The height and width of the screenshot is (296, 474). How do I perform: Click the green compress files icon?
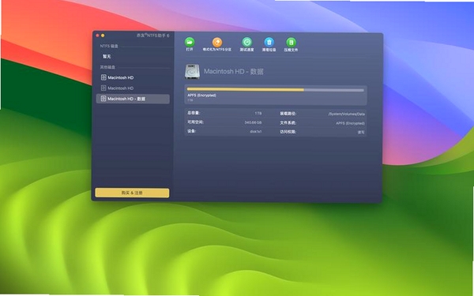tap(291, 42)
